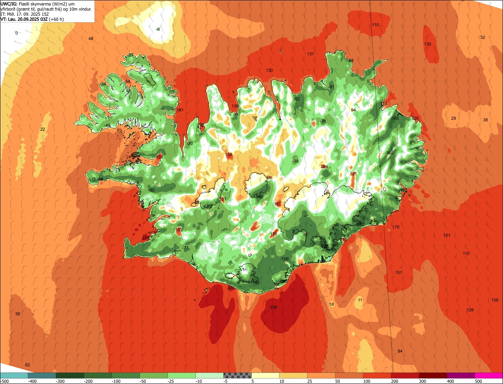This screenshot has height=384, width=503.
Task: Select the '161' flux value
Action: click(x=278, y=204)
